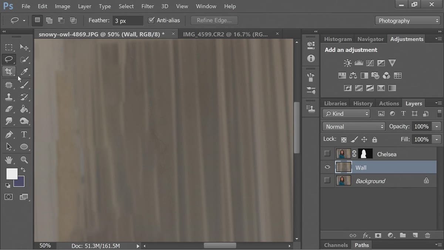This screenshot has width=444, height=250.
Task: Toggle Lock all for the layer
Action: (x=374, y=139)
